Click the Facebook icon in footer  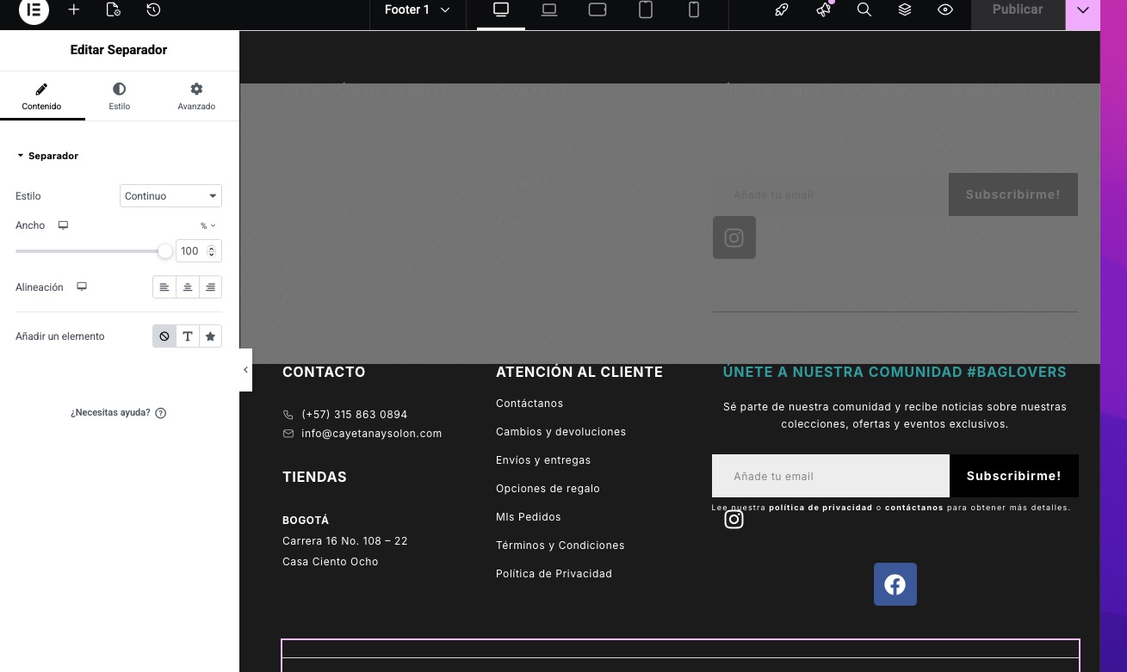pyautogui.click(x=895, y=584)
